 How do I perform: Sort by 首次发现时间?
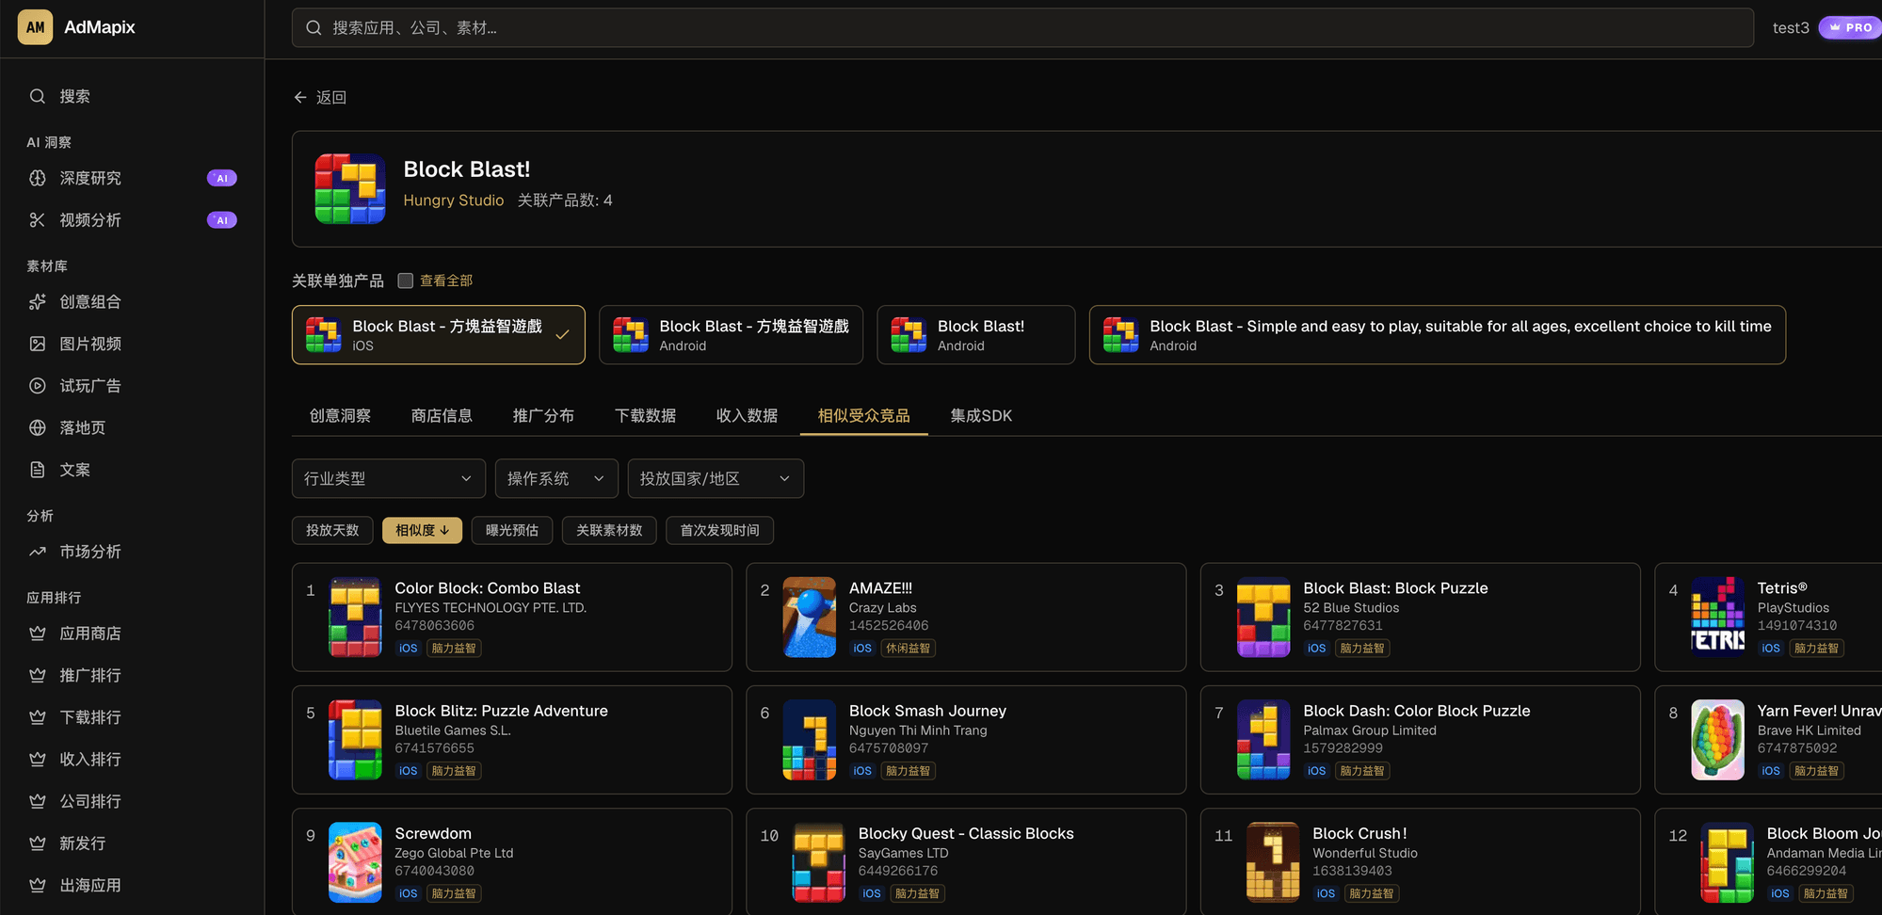click(720, 531)
